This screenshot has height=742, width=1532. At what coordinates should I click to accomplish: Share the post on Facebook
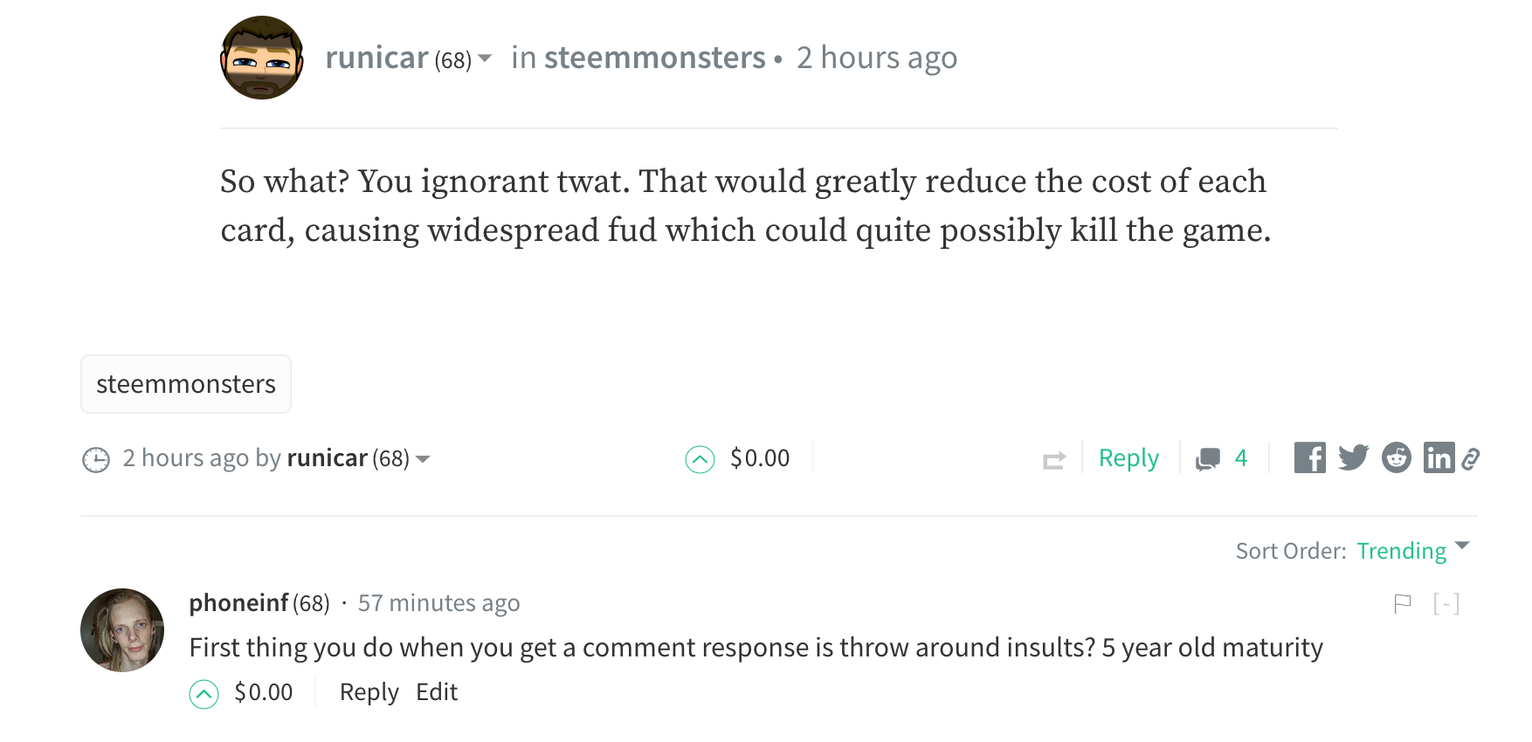tap(1309, 457)
